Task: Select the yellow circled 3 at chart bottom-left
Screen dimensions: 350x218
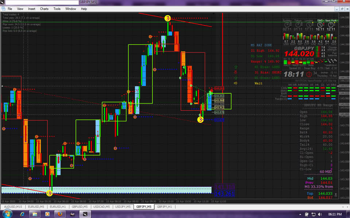Action: pyautogui.click(x=49, y=193)
